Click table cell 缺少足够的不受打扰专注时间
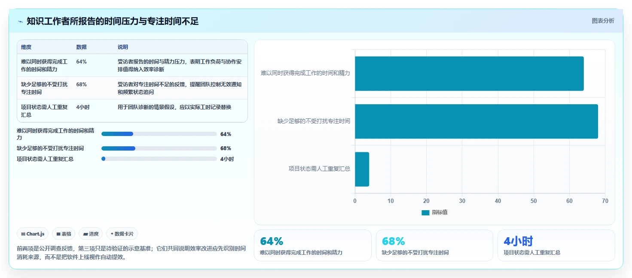 click(44, 88)
